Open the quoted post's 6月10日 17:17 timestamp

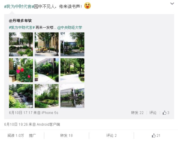(x=21, y=113)
